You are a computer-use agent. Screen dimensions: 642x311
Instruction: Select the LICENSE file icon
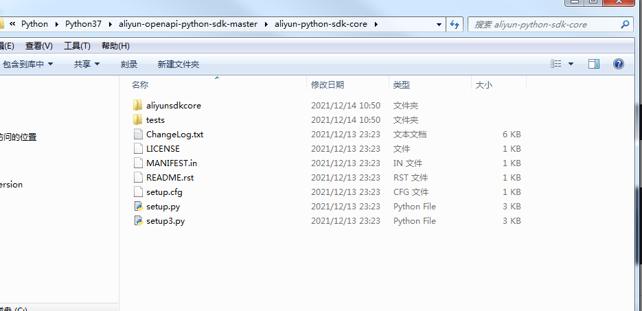pos(139,148)
